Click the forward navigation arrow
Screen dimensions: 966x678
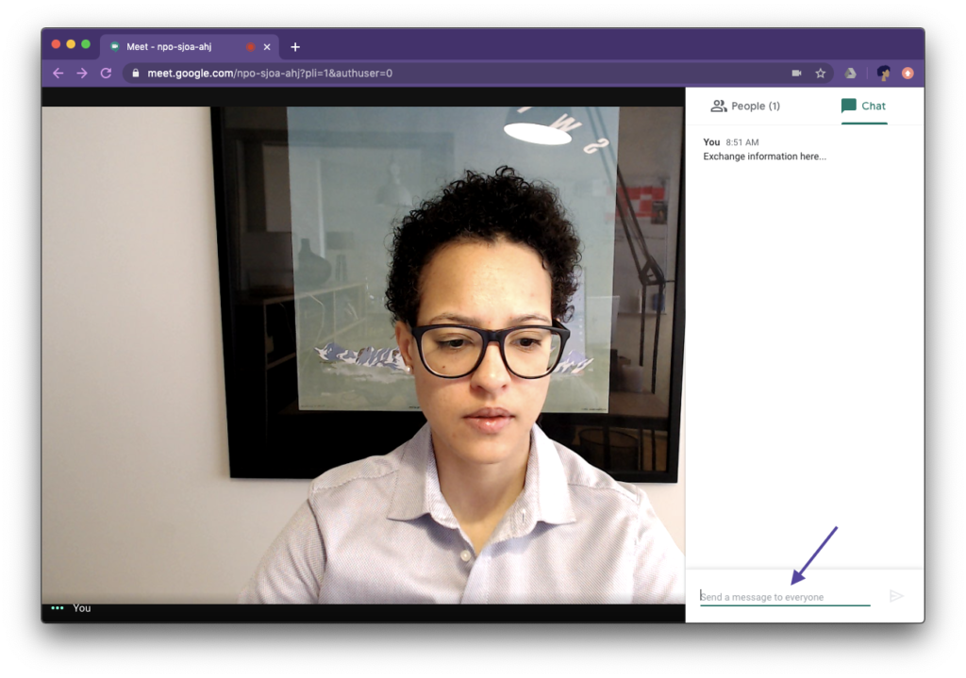tap(81, 73)
